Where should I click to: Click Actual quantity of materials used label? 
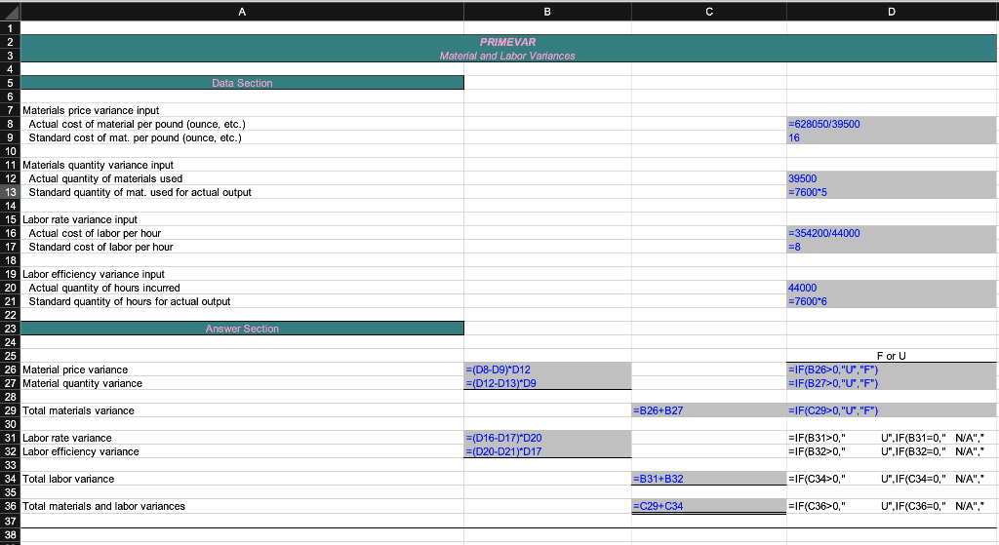pos(105,179)
